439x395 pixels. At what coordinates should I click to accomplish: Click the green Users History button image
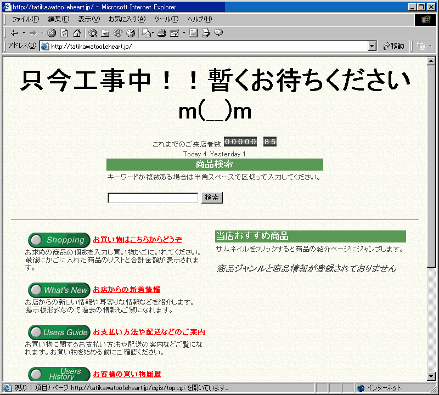59,374
